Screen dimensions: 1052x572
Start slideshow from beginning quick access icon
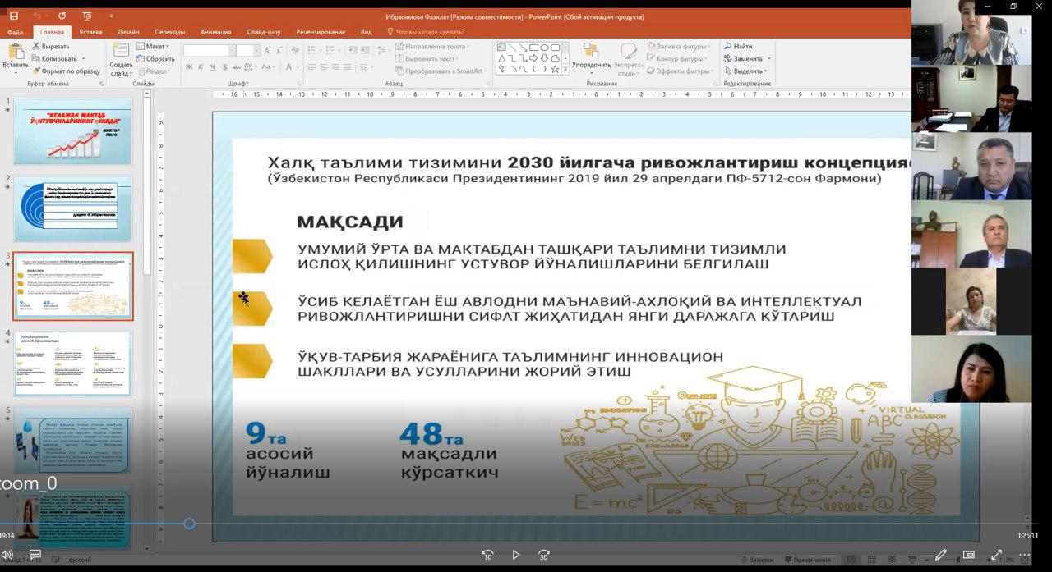[x=88, y=16]
